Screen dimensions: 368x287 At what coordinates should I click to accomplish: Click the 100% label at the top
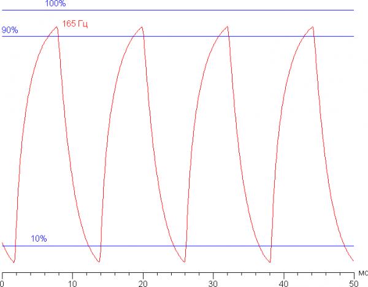pyautogui.click(x=55, y=4)
